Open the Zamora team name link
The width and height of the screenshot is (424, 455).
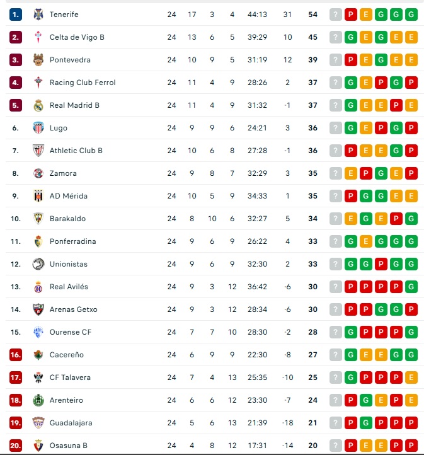[x=63, y=173]
